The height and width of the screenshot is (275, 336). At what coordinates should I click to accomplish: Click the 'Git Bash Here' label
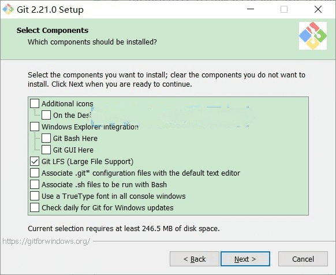coord(75,138)
